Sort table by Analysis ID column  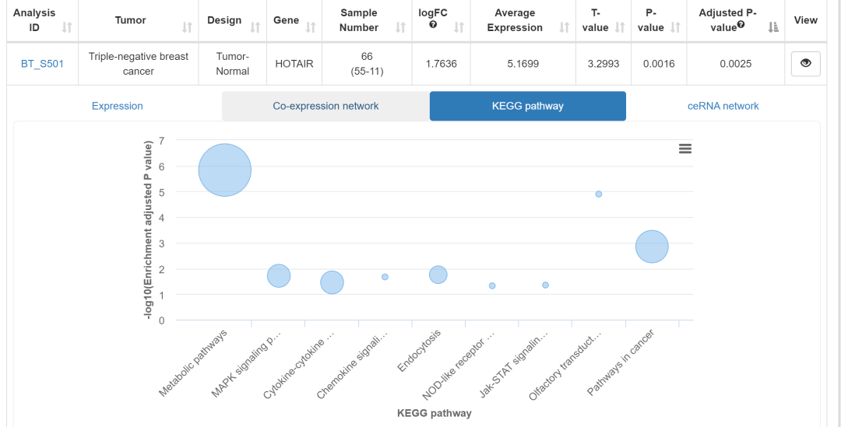coord(67,27)
